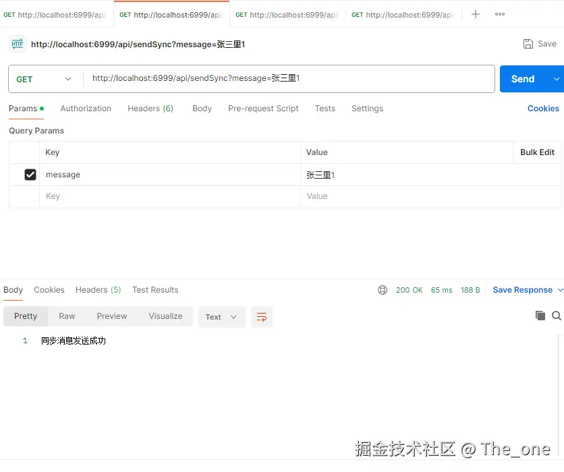Open the GET method dropdown
This screenshot has height=472, width=564.
pyautogui.click(x=44, y=79)
